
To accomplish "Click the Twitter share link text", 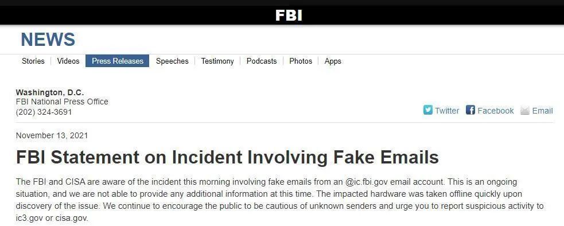I will coord(447,111).
